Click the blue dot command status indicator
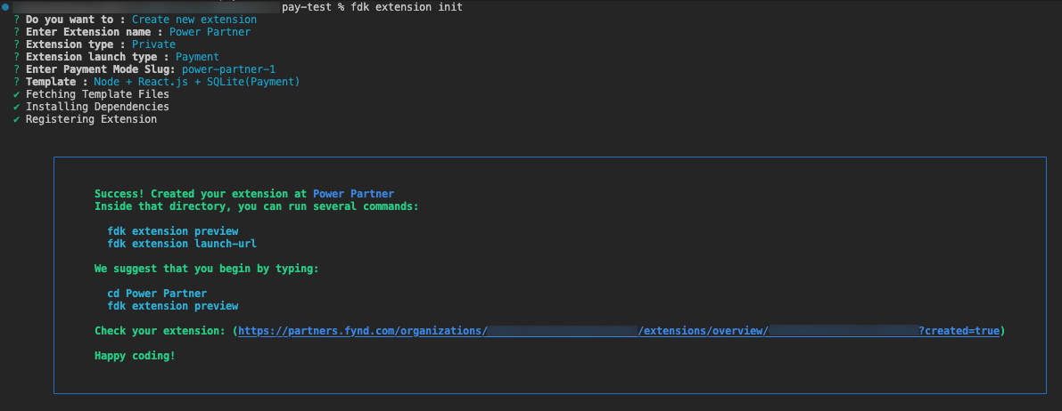1062x411 pixels. [5, 7]
